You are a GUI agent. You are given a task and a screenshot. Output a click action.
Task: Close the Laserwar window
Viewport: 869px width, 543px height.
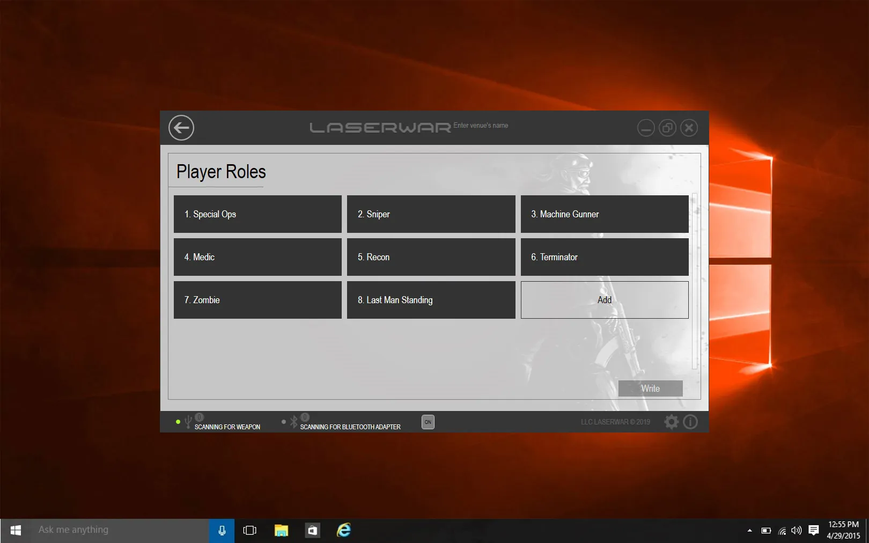pyautogui.click(x=689, y=128)
